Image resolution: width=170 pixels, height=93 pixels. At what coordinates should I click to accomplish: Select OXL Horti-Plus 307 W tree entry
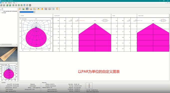(x=10, y=11)
